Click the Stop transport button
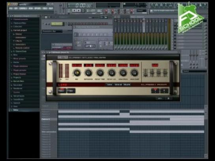Image resolution: width=215 pixels, height=161 pixels. 79,11
